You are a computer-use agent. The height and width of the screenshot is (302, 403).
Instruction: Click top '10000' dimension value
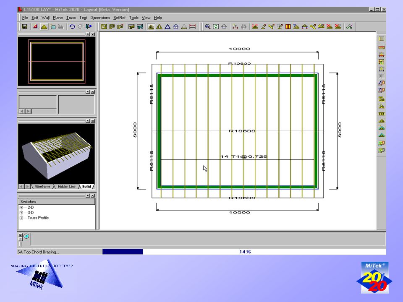239,49
